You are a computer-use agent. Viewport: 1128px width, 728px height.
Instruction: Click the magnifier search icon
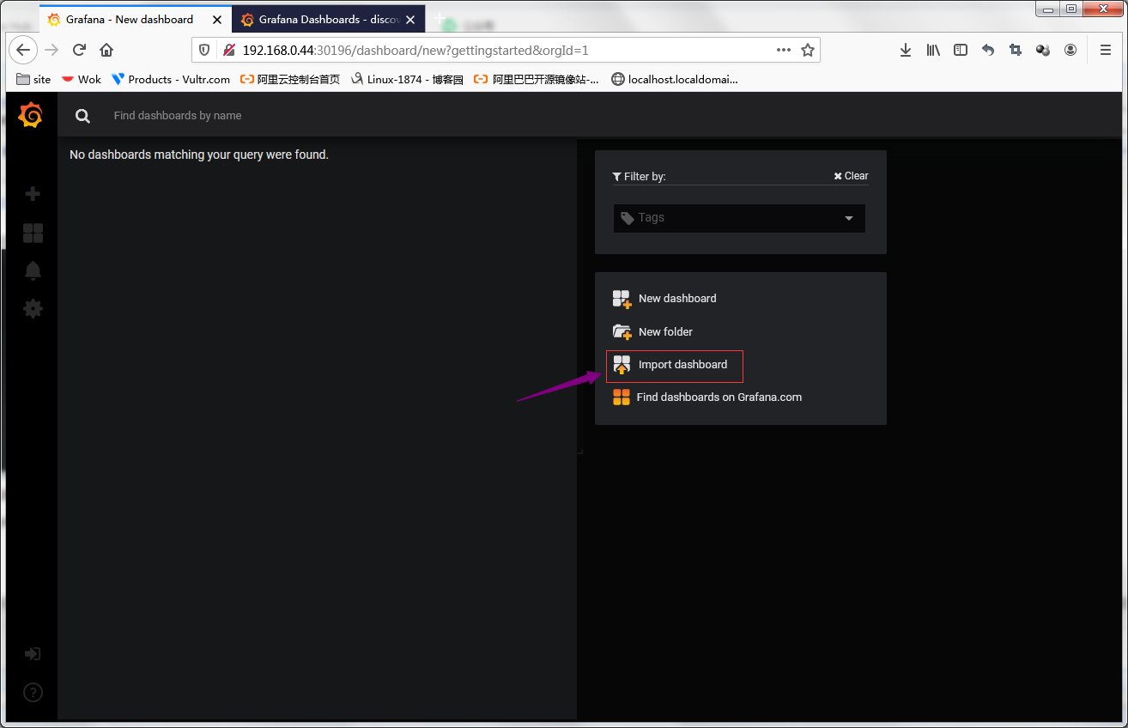coord(82,116)
